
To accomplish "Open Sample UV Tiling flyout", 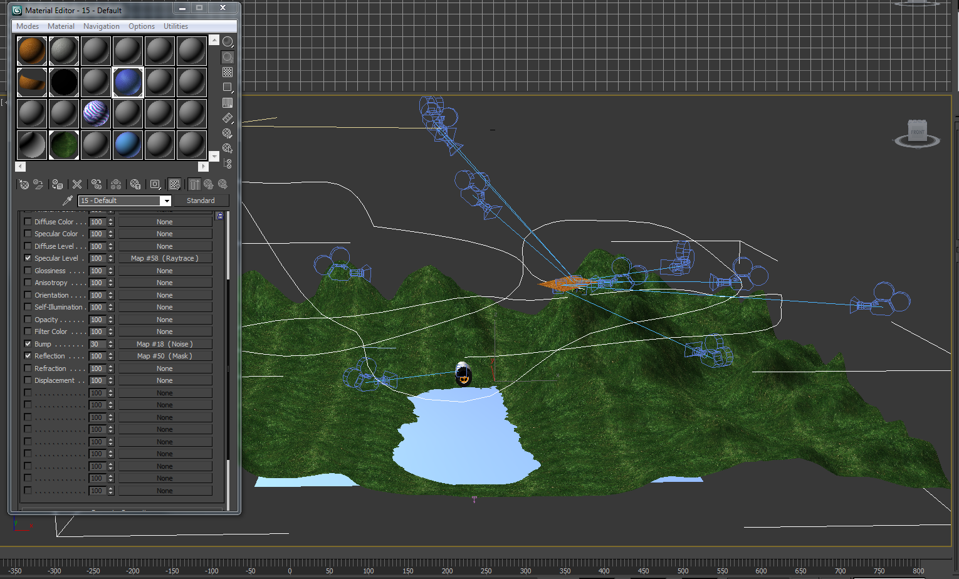I will click(x=228, y=87).
